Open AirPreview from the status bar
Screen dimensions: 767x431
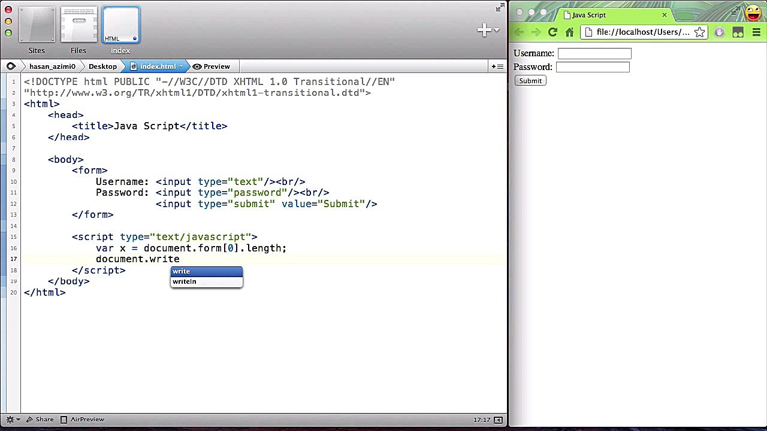(x=83, y=420)
